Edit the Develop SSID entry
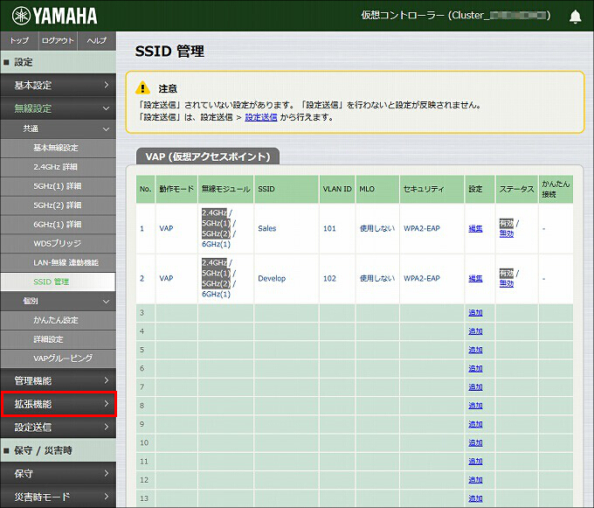Viewport: 594px width, 508px height. click(475, 279)
